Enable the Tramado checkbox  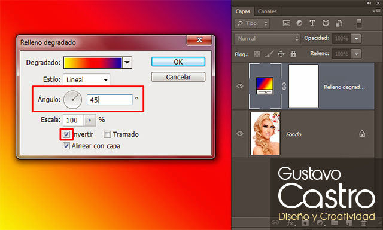coord(107,134)
